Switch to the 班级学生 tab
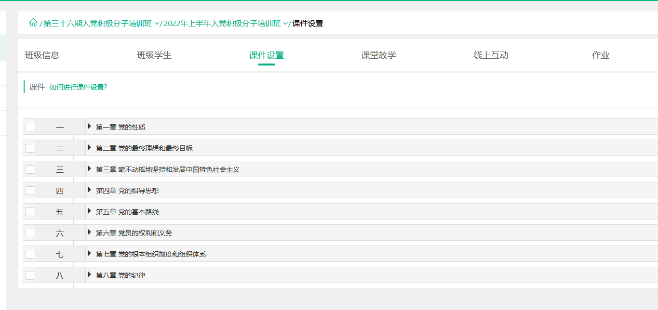 pyautogui.click(x=154, y=55)
